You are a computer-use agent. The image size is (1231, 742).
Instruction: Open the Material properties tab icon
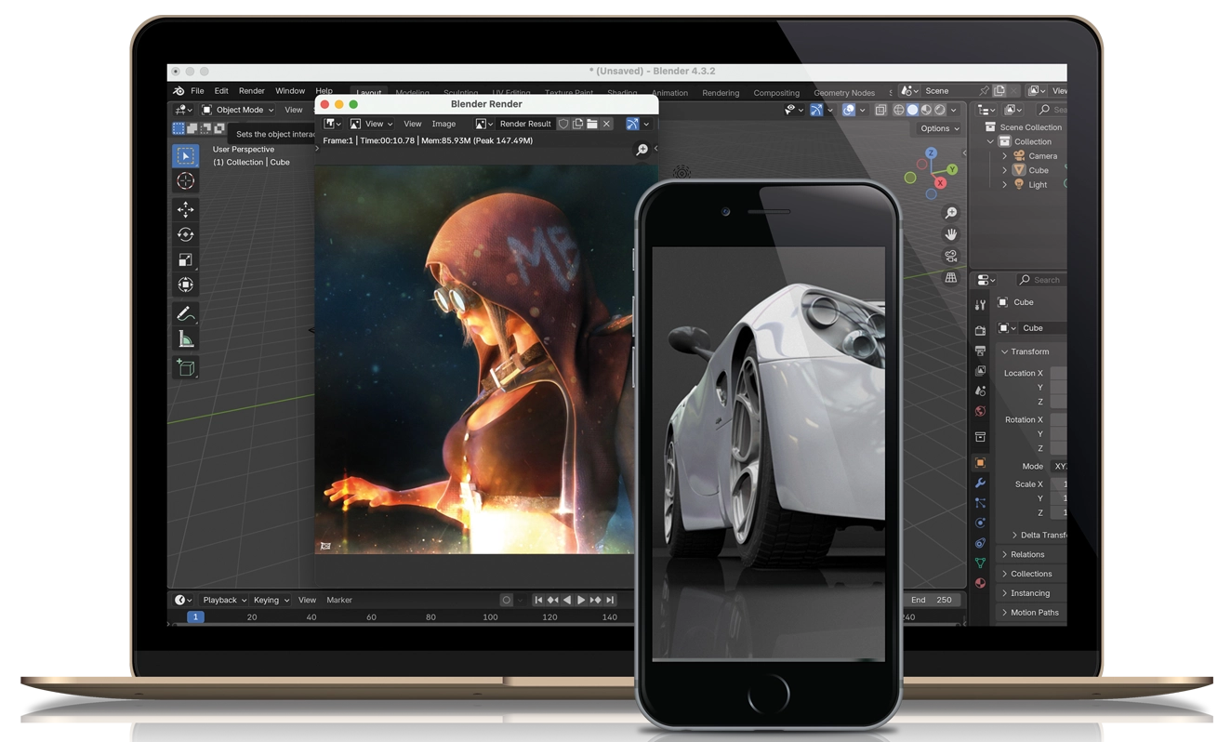pos(980,583)
